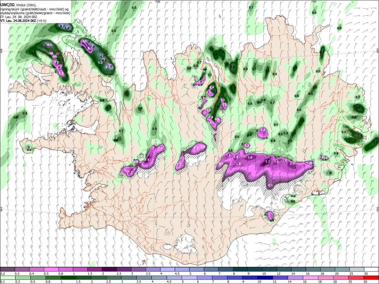The width and height of the screenshot is (379, 284).
Task: Click the 6.2 precipitation value on the map
Action: [62, 26]
